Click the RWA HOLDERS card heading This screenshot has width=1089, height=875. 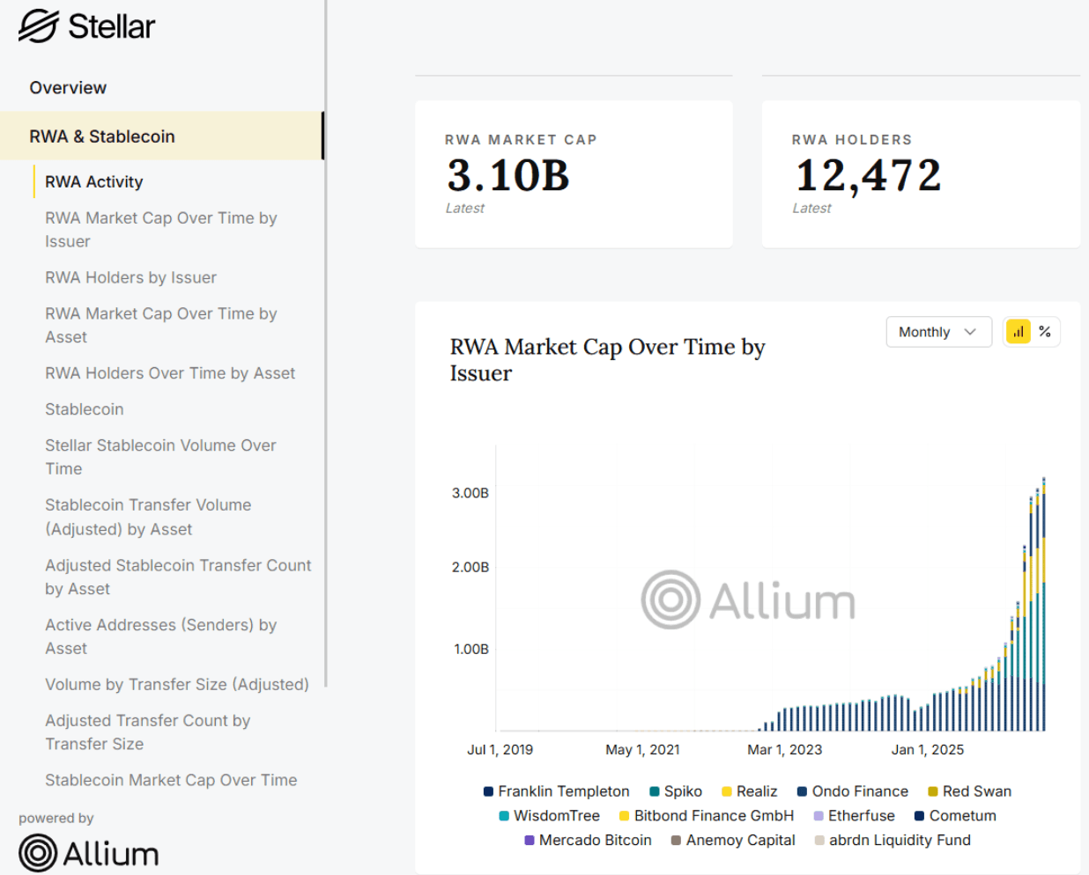pyautogui.click(x=852, y=140)
